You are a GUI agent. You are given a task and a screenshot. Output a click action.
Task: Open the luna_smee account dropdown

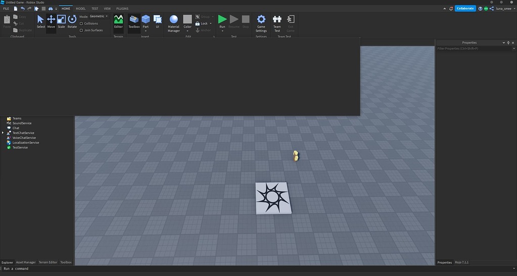pyautogui.click(x=506, y=9)
